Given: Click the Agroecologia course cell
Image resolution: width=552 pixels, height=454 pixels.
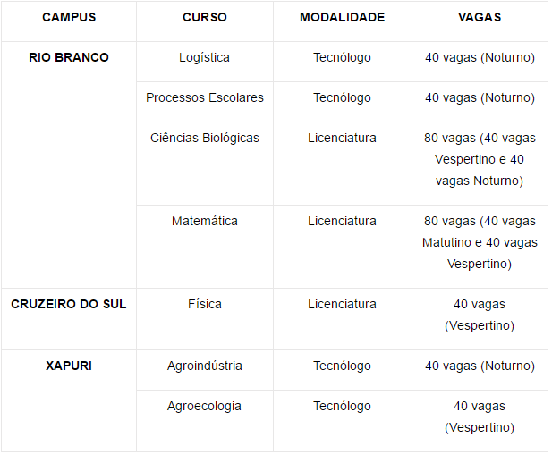Looking at the screenshot, I should [x=205, y=406].
